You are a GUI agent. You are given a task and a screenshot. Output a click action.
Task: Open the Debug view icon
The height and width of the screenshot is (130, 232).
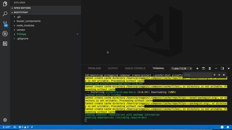(x=5, y=34)
